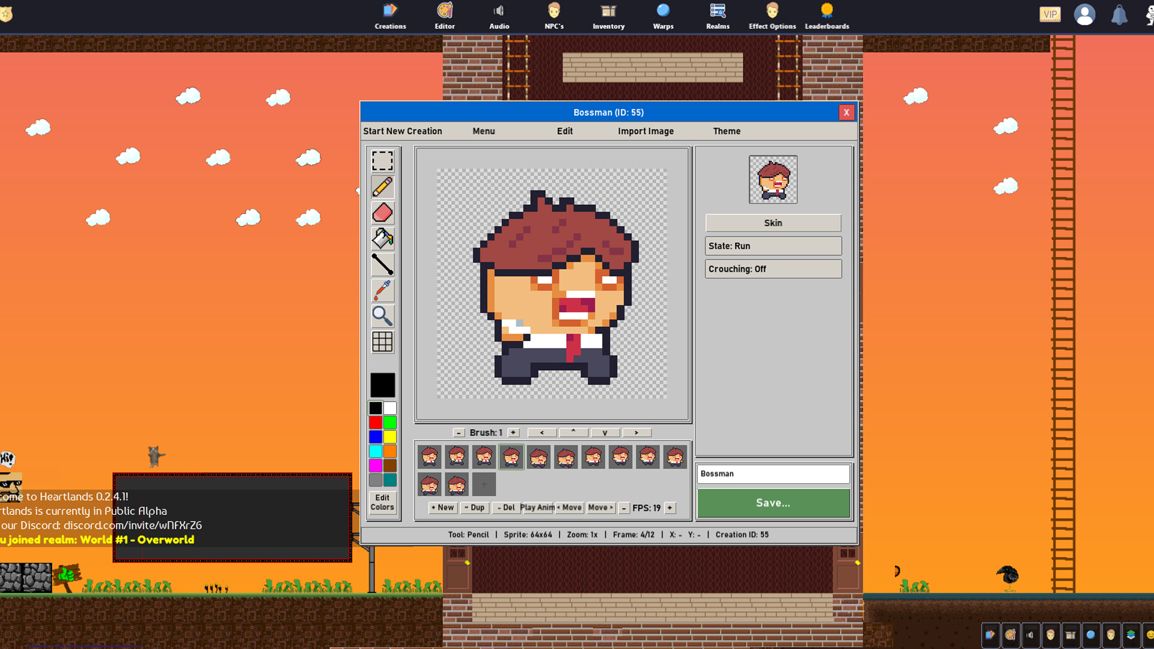Image resolution: width=1154 pixels, height=649 pixels.
Task: Activate the eyedropper color picker
Action: tap(382, 290)
